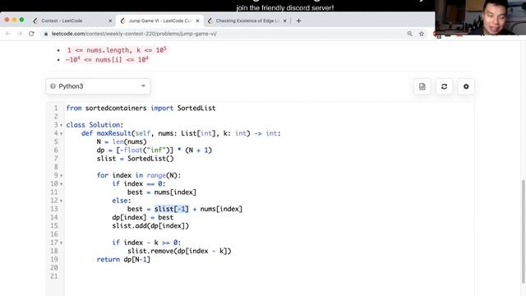Screen dimensions: 526x296
Task: Click the constraint '1 <= nums.length, k <= 10^5'
Action: click(x=117, y=50)
